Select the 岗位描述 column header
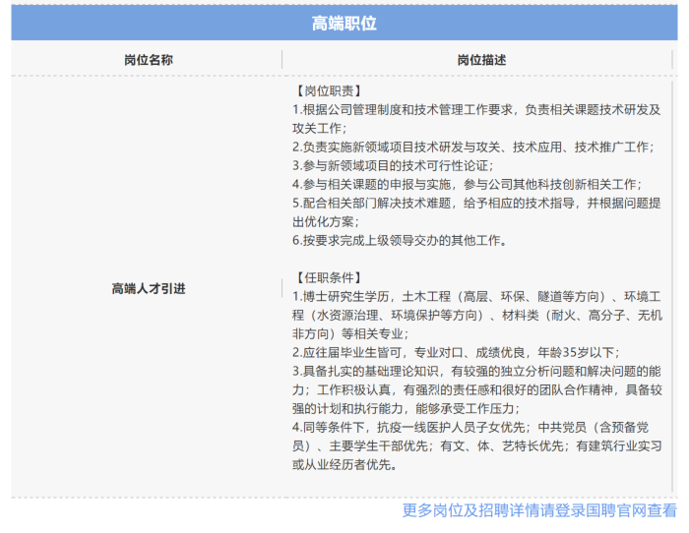 481,60
